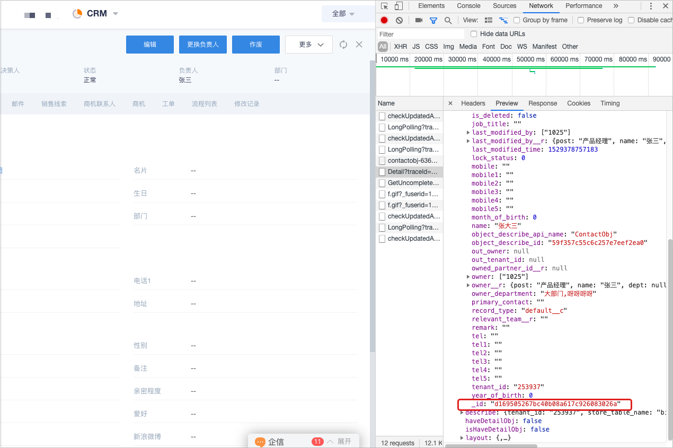Click the network Filter text field
The image size is (673, 448).
click(x=421, y=34)
